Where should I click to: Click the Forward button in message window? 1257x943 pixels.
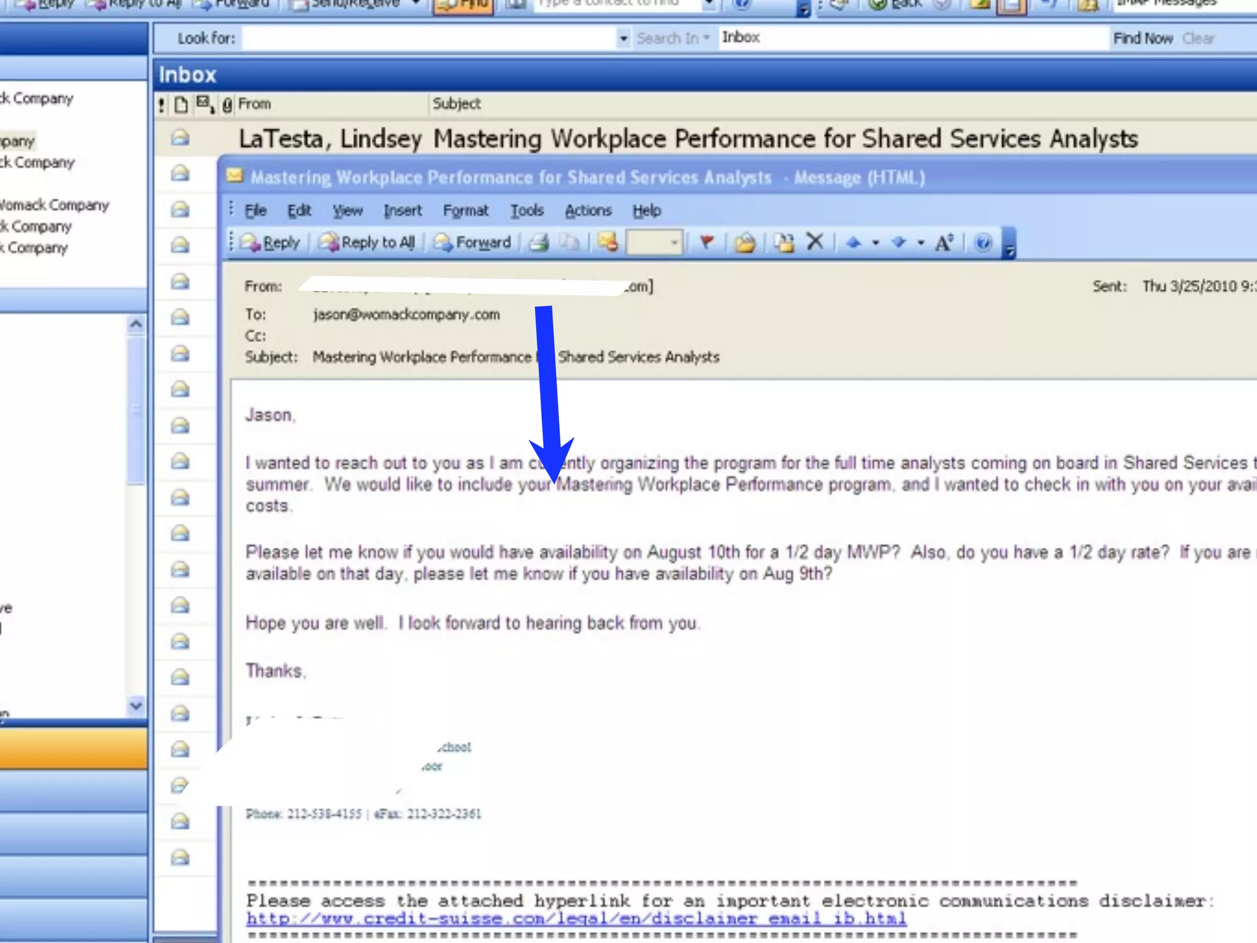[473, 243]
